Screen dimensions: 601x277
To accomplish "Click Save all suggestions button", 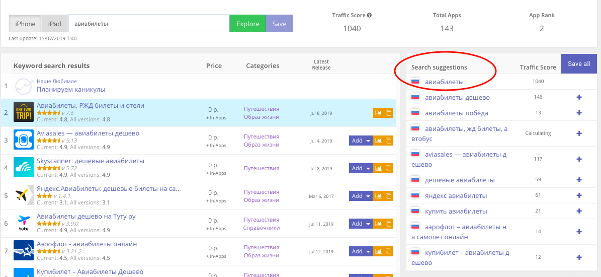I will (x=579, y=63).
